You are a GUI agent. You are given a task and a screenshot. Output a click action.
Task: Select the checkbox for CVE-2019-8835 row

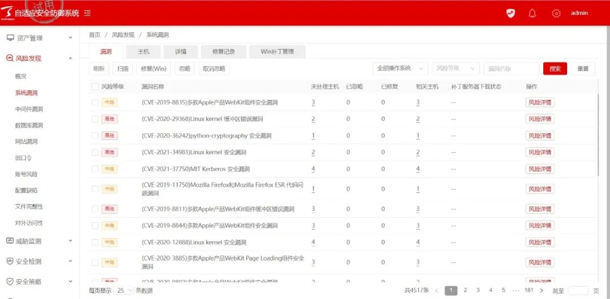click(95, 103)
